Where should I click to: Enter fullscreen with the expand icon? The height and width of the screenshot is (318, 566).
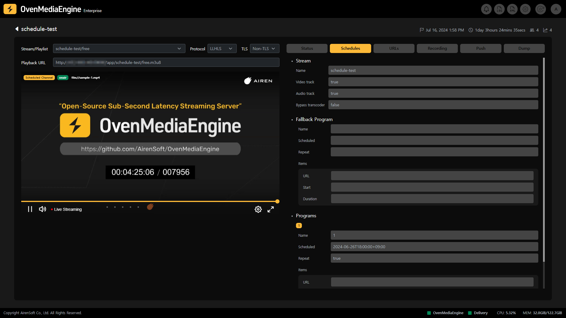click(271, 209)
